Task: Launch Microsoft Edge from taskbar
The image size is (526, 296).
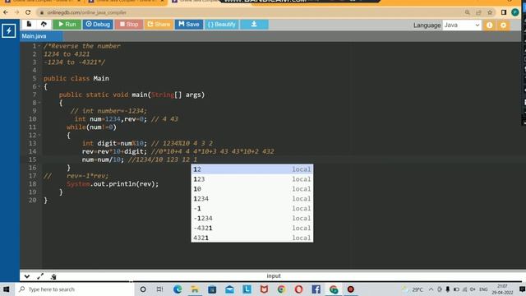Action: (178, 289)
